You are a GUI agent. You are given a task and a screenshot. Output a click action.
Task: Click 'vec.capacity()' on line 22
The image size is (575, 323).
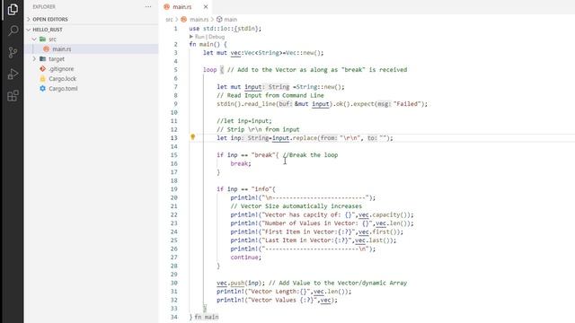pyautogui.click(x=384, y=214)
